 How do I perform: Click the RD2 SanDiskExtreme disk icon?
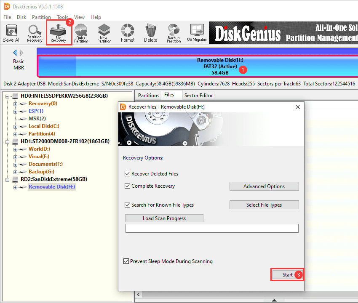(15, 180)
